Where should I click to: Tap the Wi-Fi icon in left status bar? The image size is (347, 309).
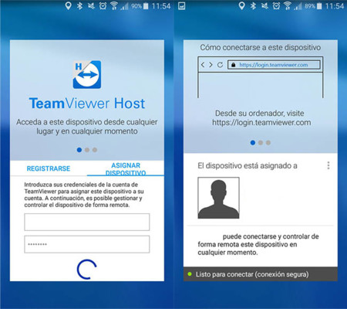coord(114,6)
